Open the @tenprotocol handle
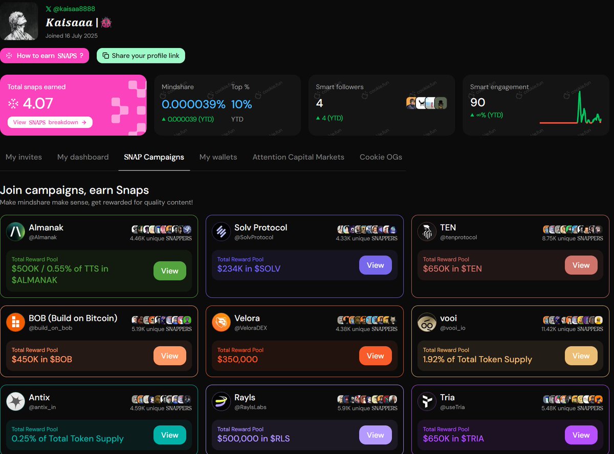Screen dimensions: 614x454 click(x=458, y=237)
